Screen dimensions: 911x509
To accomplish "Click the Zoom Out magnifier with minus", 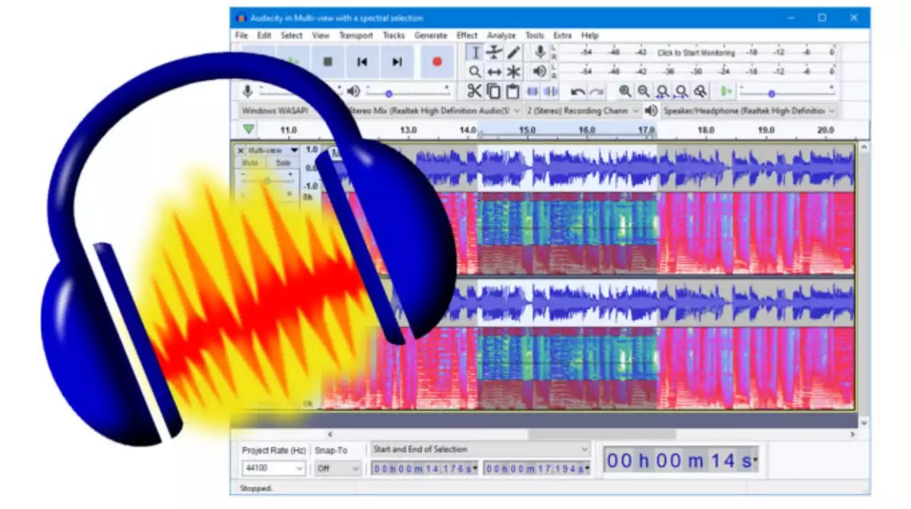I will (x=644, y=91).
